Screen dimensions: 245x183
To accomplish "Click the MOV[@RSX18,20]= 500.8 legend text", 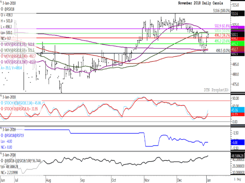I will pyautogui.click(x=19, y=44).
